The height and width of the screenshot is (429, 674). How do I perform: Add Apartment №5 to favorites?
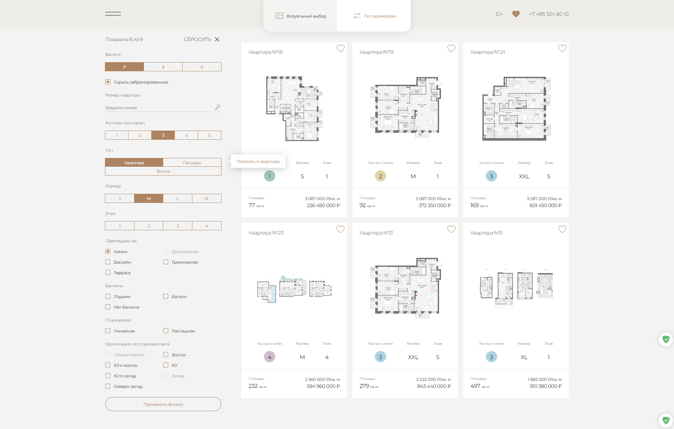click(562, 229)
